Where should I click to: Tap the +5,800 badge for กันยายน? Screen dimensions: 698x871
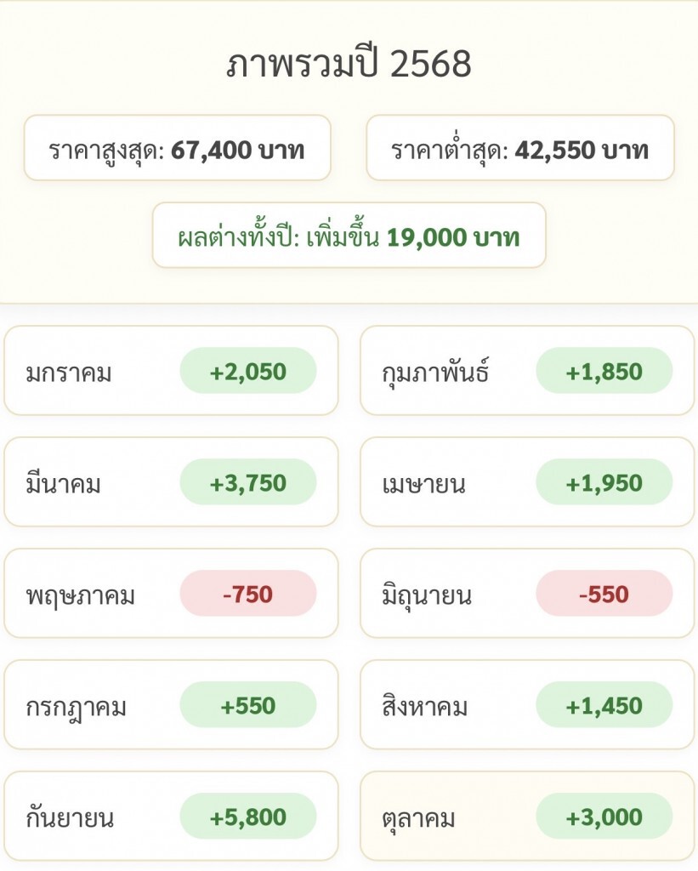click(x=247, y=817)
